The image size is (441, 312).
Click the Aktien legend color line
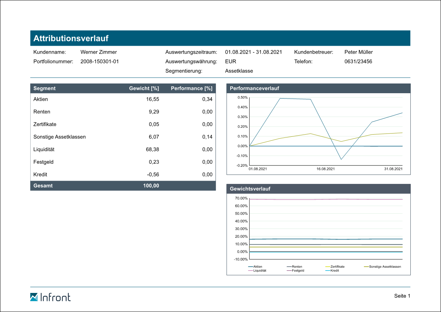[x=251, y=267]
